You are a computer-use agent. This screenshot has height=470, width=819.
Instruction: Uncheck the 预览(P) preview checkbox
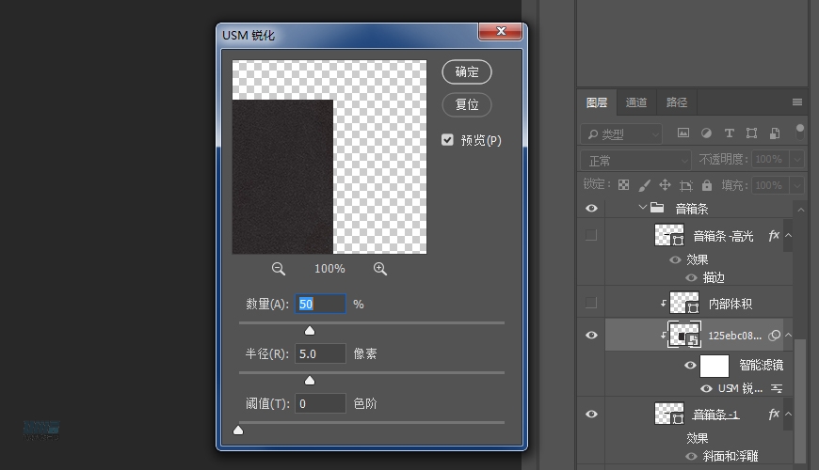point(448,140)
